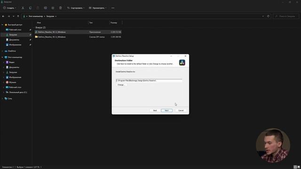Select OneDrive in the navigation pane

pos(10,51)
